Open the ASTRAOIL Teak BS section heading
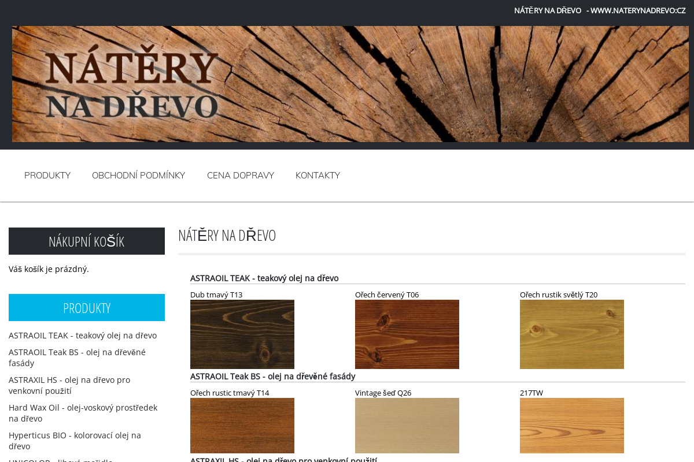The width and height of the screenshot is (694, 462). pos(272,376)
